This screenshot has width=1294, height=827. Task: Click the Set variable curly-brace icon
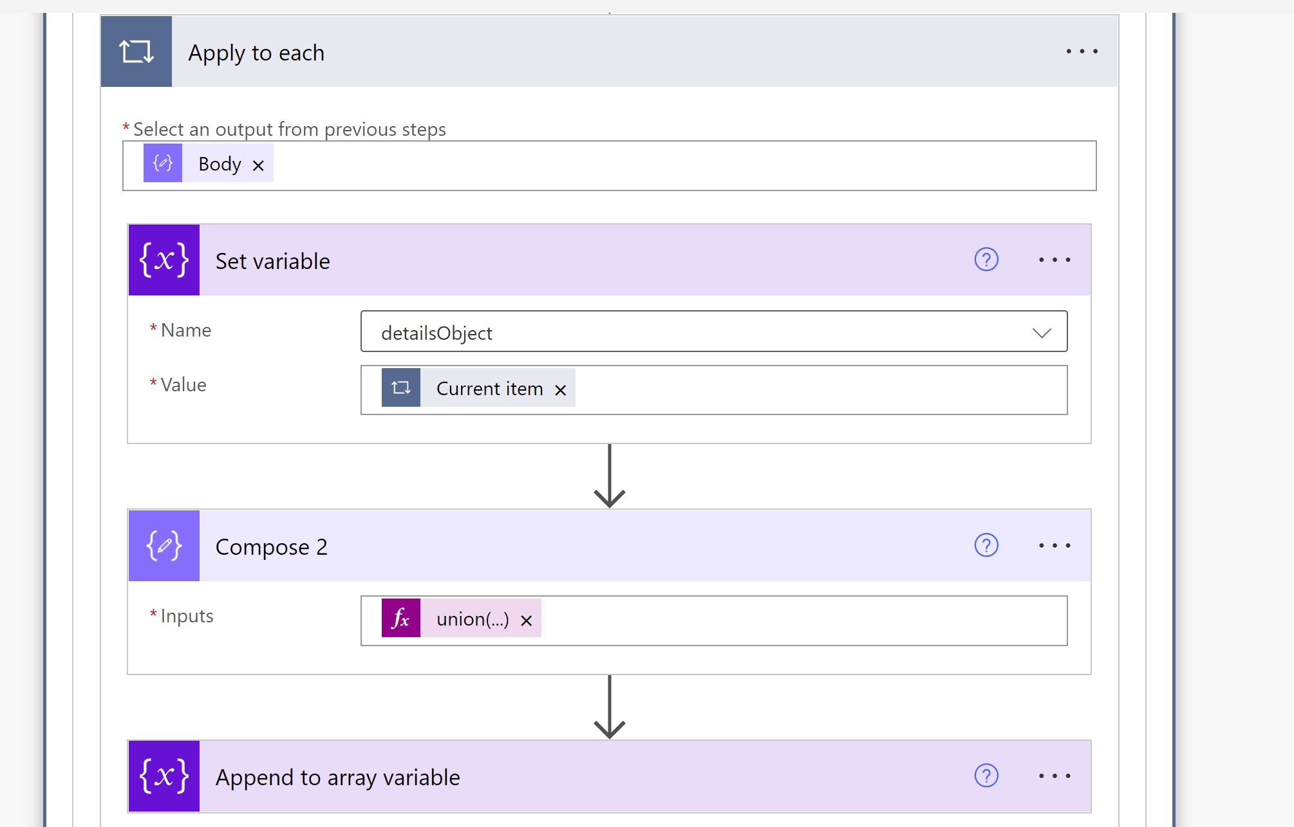(x=164, y=260)
